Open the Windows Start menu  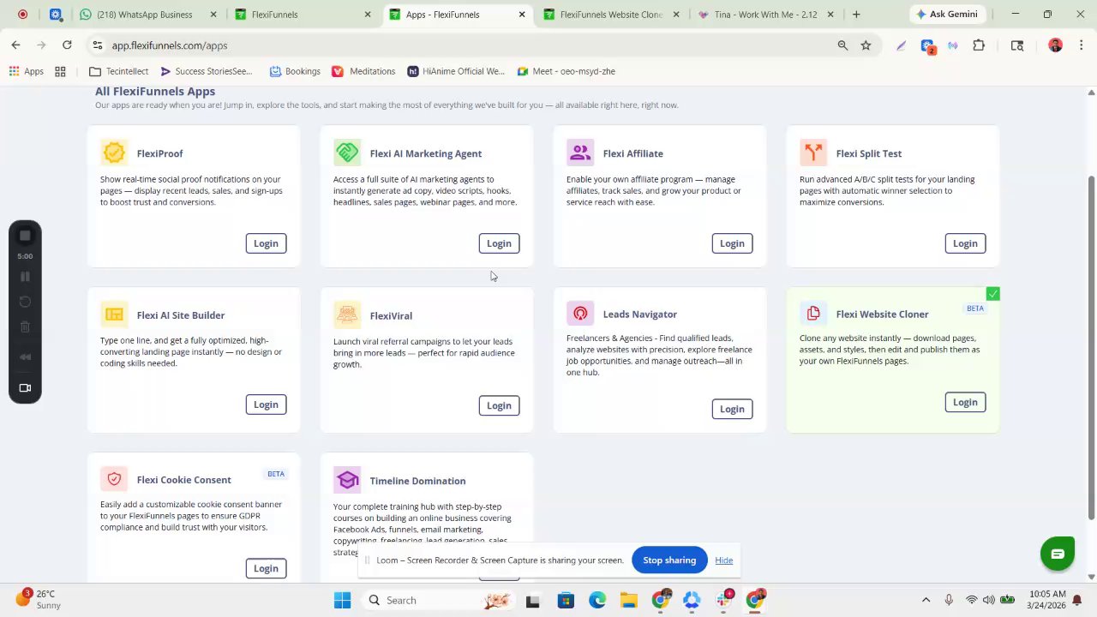(x=342, y=600)
